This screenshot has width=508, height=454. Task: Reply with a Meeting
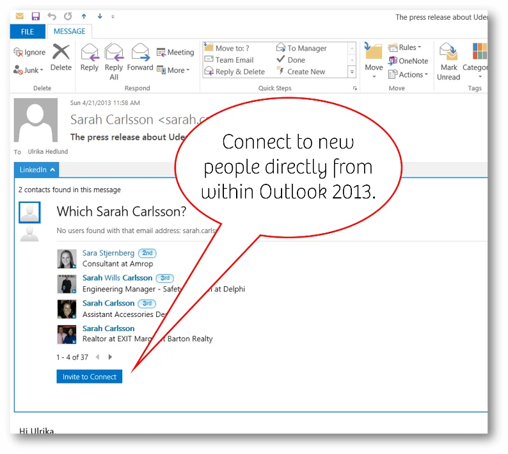[x=175, y=53]
